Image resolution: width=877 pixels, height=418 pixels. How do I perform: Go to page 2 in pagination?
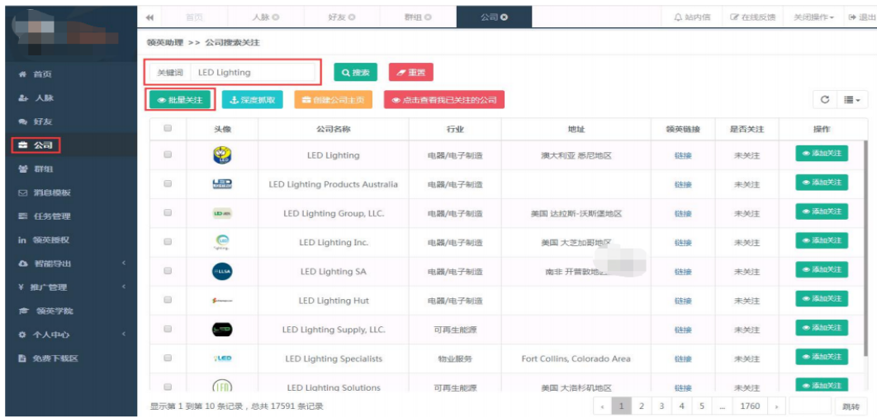point(642,406)
